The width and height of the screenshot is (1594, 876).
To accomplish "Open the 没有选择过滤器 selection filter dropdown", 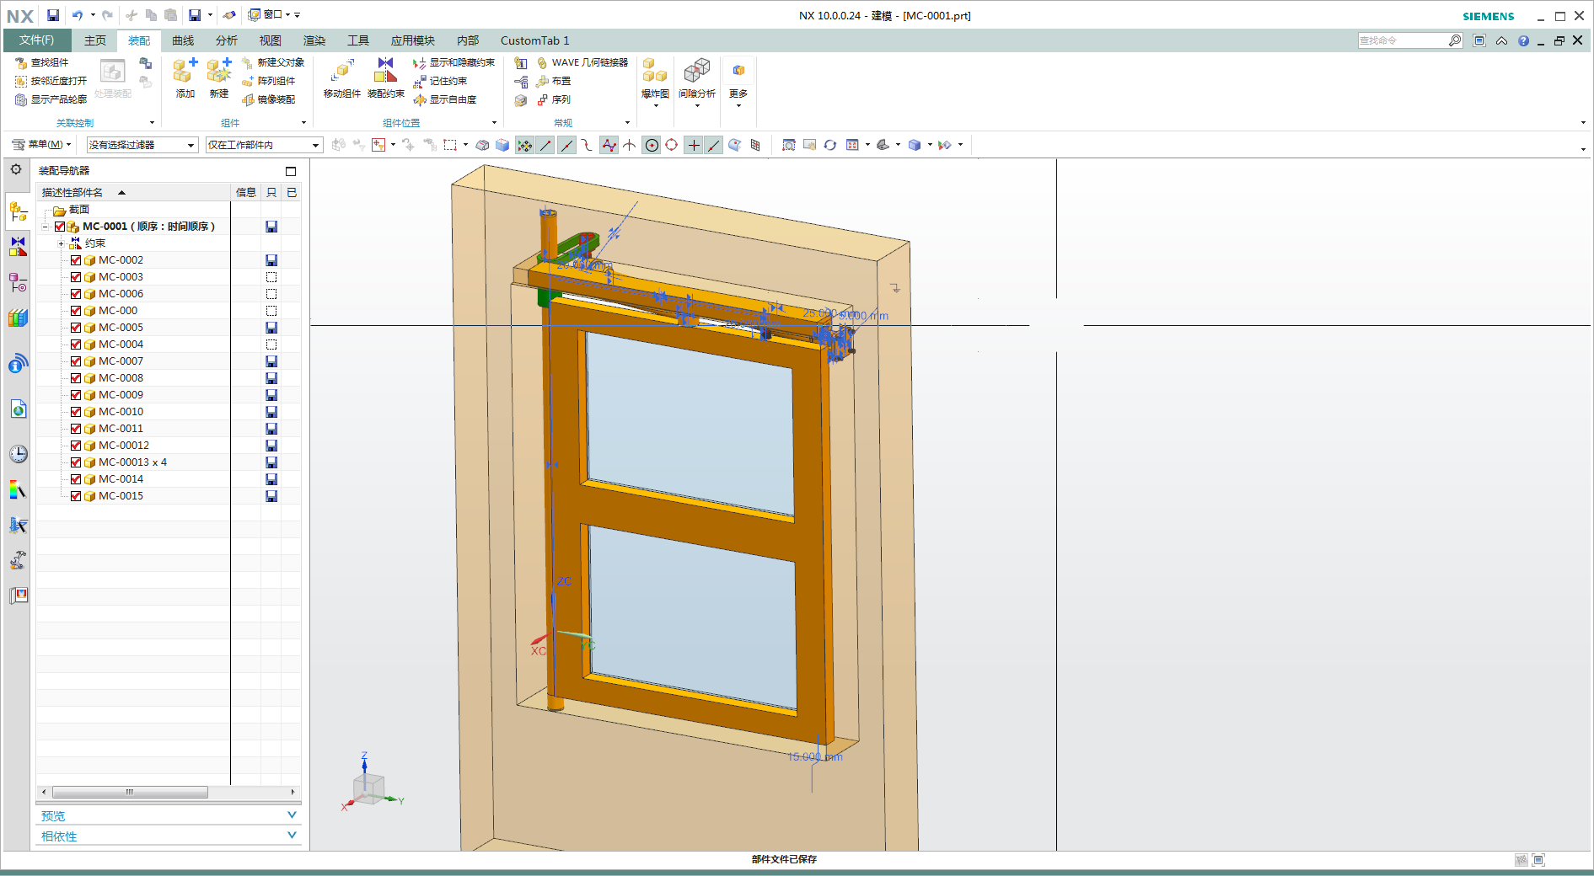I will coord(142,145).
